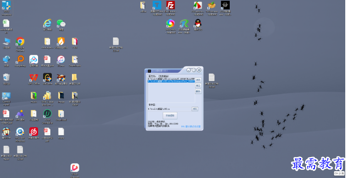The width and height of the screenshot is (348, 178).
Task: Select the green R application shortcut
Action: 184,23
